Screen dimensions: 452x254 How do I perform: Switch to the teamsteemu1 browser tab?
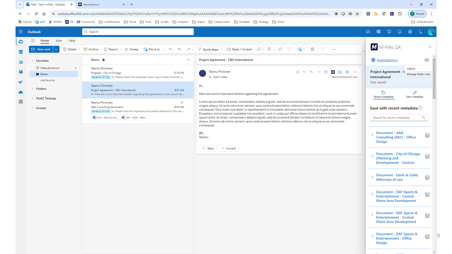(101, 5)
